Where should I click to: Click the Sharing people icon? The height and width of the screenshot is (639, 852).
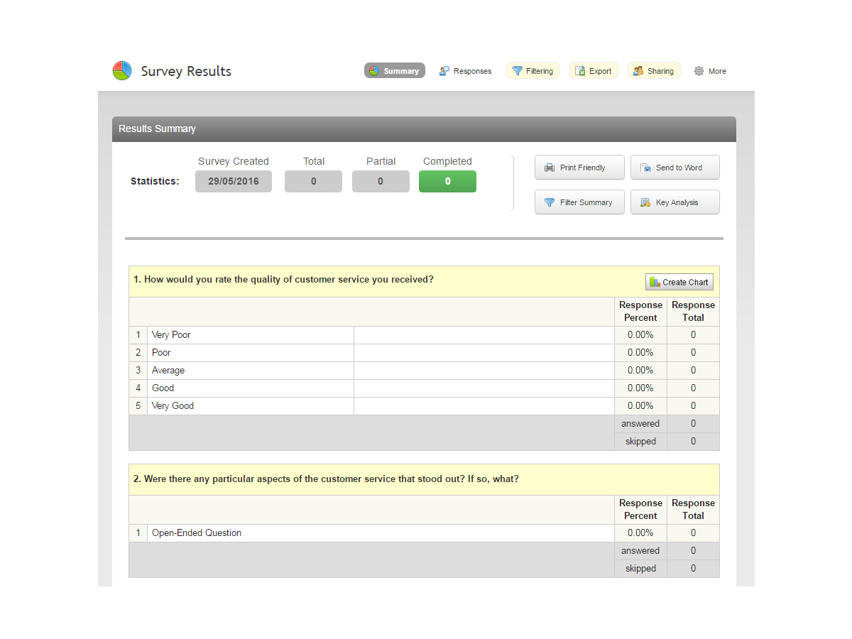point(638,71)
